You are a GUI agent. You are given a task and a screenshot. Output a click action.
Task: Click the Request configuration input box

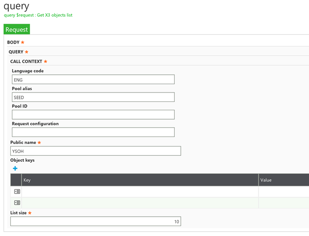(93, 132)
